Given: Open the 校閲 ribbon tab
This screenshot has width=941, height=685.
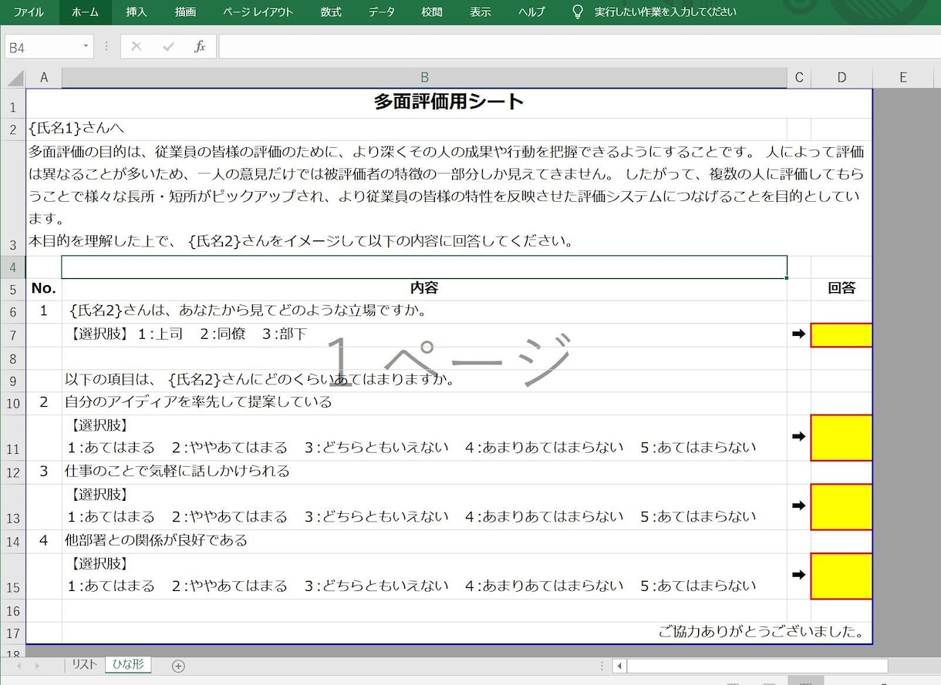Looking at the screenshot, I should click(x=432, y=12).
